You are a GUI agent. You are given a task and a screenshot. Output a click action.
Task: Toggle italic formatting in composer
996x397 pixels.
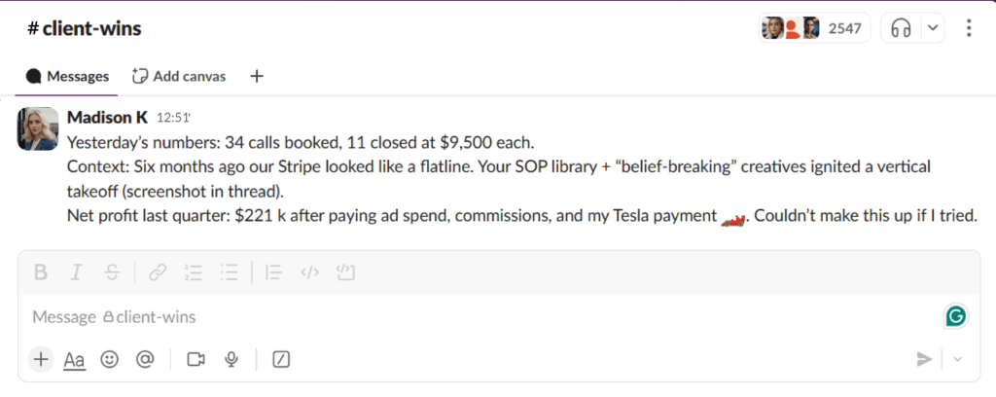click(76, 272)
